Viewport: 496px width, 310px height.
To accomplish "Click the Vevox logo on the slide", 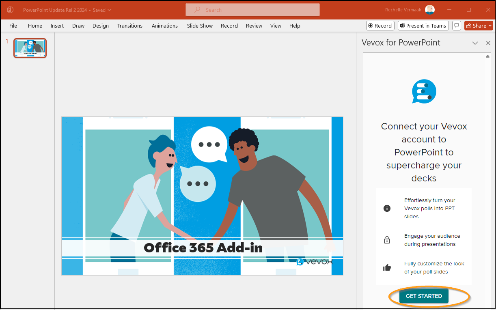I will point(314,262).
